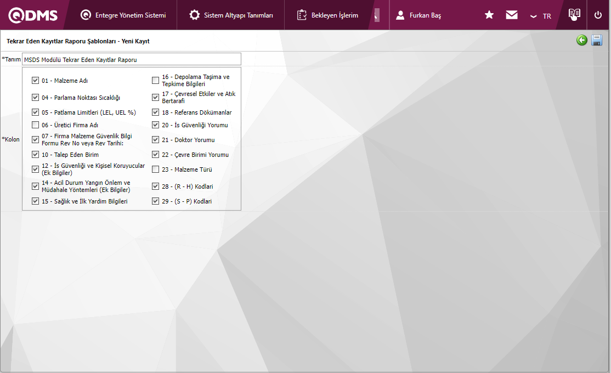Check 16 - Depolama Taşima ve Tepkime Bilgileri
This screenshot has height=373, width=611.
coord(155,80)
